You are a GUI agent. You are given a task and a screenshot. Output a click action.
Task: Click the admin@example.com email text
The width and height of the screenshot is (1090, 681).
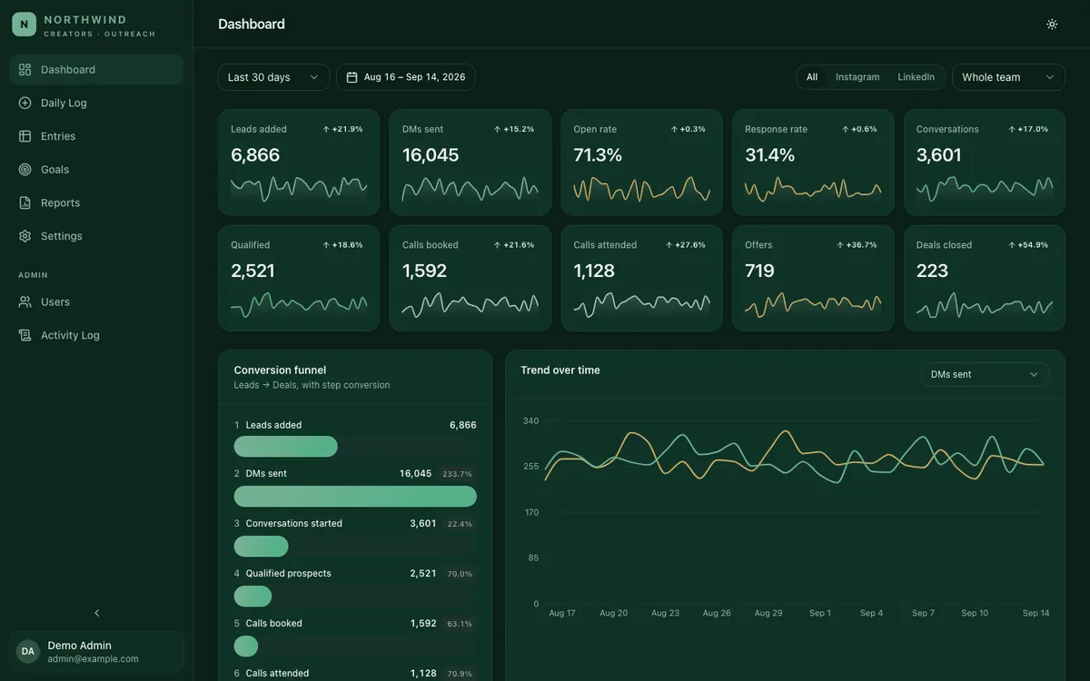click(94, 659)
